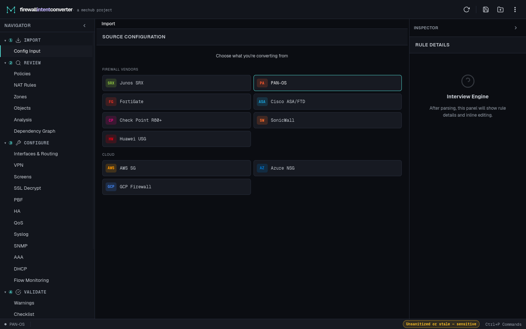Open Dependency Graph page
This screenshot has height=329, width=526.
[x=47, y=131]
